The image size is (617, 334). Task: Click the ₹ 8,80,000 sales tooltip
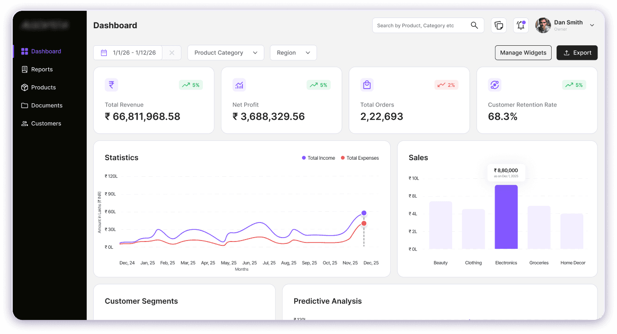click(506, 172)
